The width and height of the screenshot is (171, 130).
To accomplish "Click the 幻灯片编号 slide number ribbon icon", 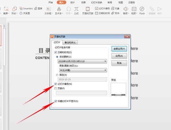I will [x=102, y=8].
